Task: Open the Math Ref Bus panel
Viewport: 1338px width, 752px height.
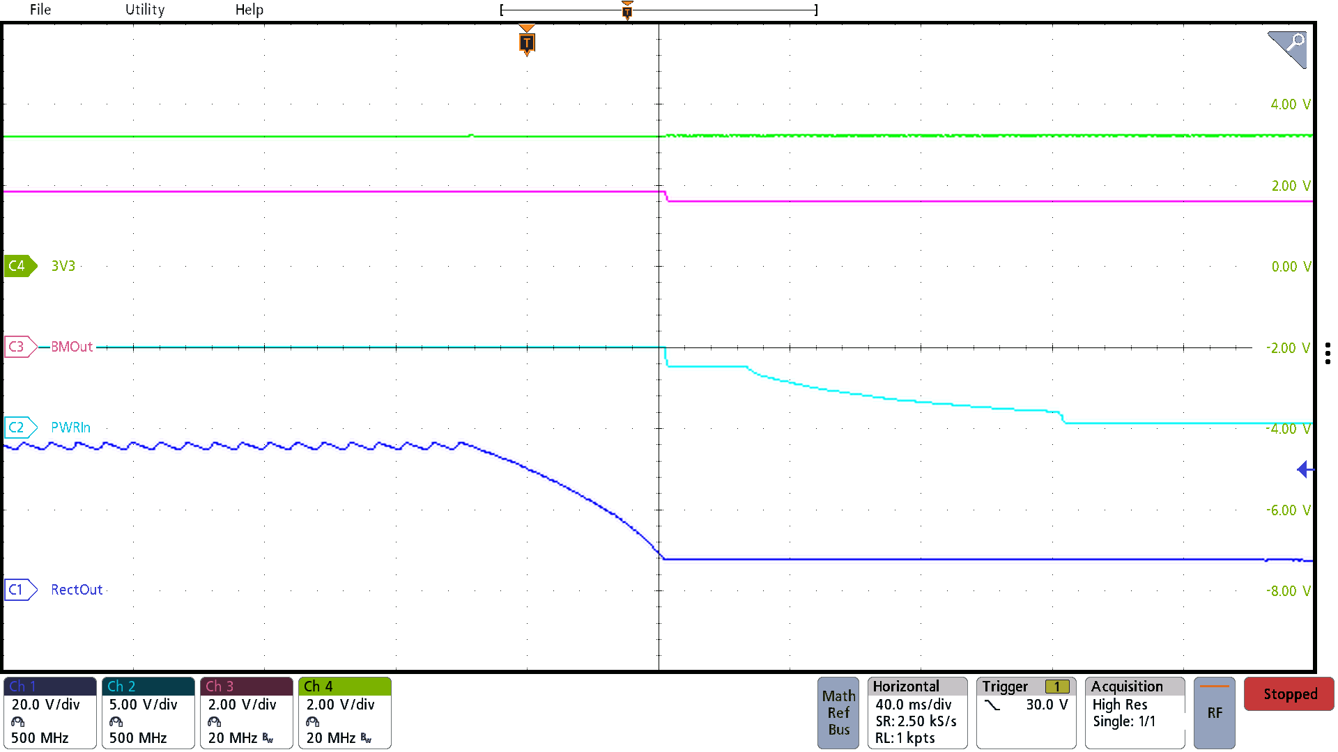Action: [x=838, y=712]
